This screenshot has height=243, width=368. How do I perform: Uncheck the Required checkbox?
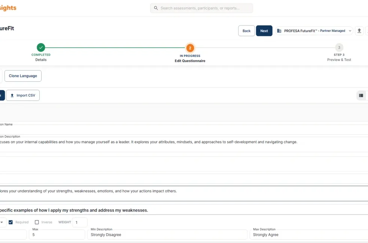tap(10, 222)
